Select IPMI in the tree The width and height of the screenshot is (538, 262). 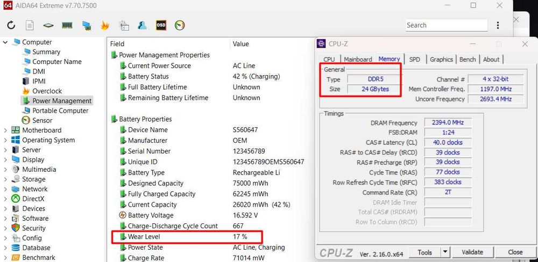click(39, 81)
